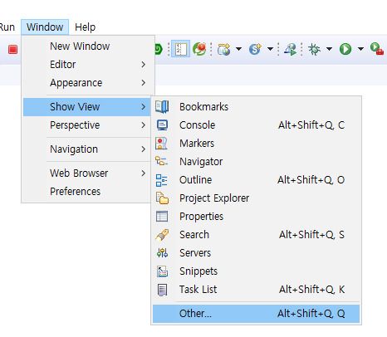Image resolution: width=387 pixels, height=337 pixels.
Task: Click the Navigation submenu chevron
Action: pyautogui.click(x=143, y=149)
